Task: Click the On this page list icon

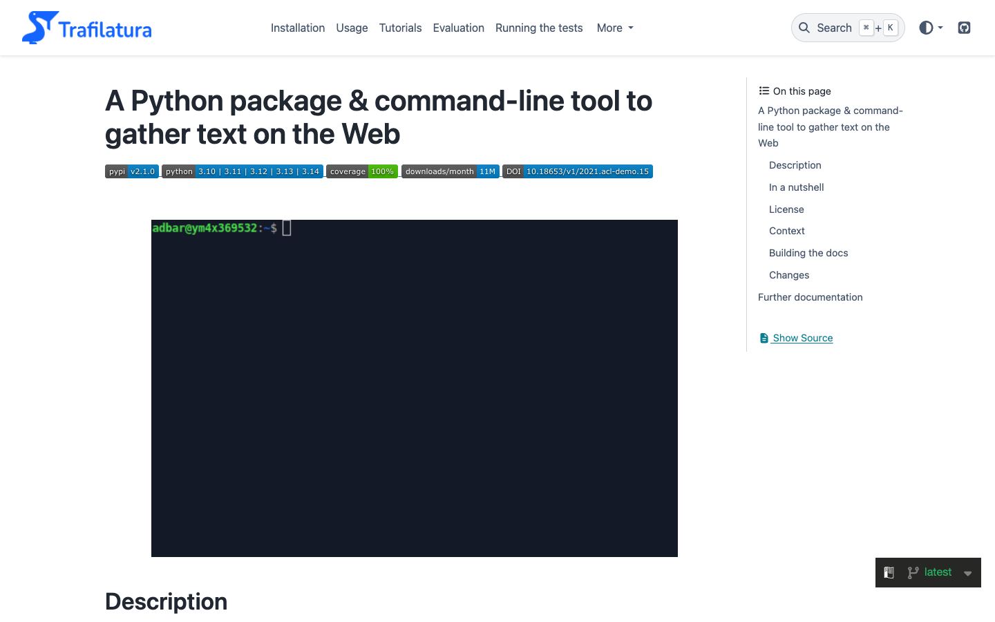Action: 764,91
